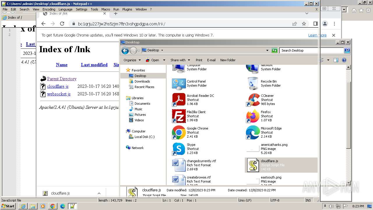This screenshot has height=210, width=373.
Task: Click the Print button in Explorer toolbar
Action: pos(199,60)
